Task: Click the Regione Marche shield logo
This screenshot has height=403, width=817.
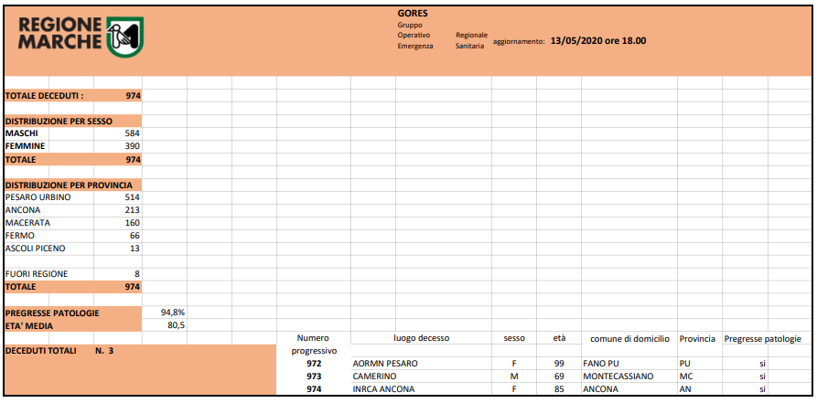Action: click(x=125, y=37)
